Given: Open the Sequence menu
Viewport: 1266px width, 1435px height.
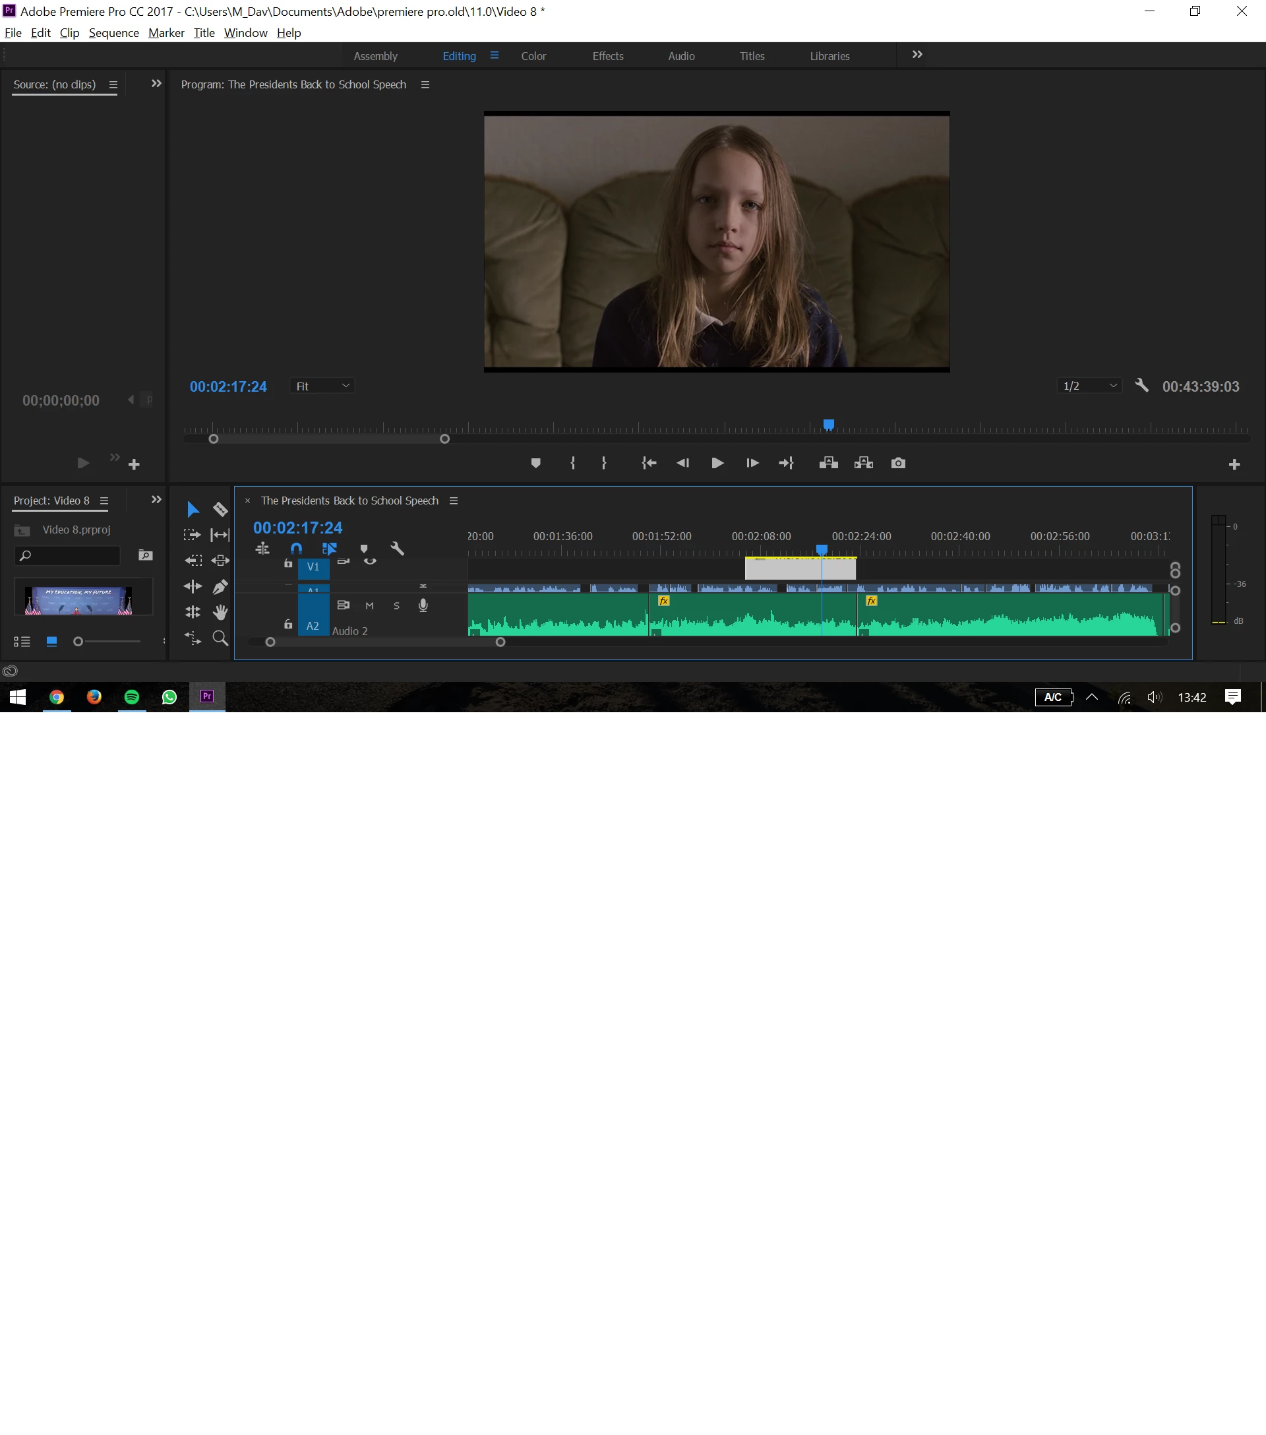Looking at the screenshot, I should 113,33.
